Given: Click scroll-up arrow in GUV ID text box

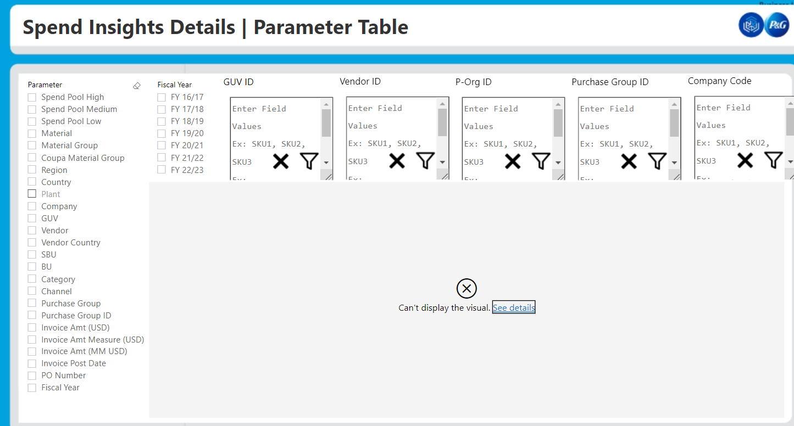Looking at the screenshot, I should coord(326,104).
